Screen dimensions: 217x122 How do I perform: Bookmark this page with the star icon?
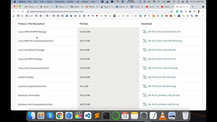coord(172,12)
